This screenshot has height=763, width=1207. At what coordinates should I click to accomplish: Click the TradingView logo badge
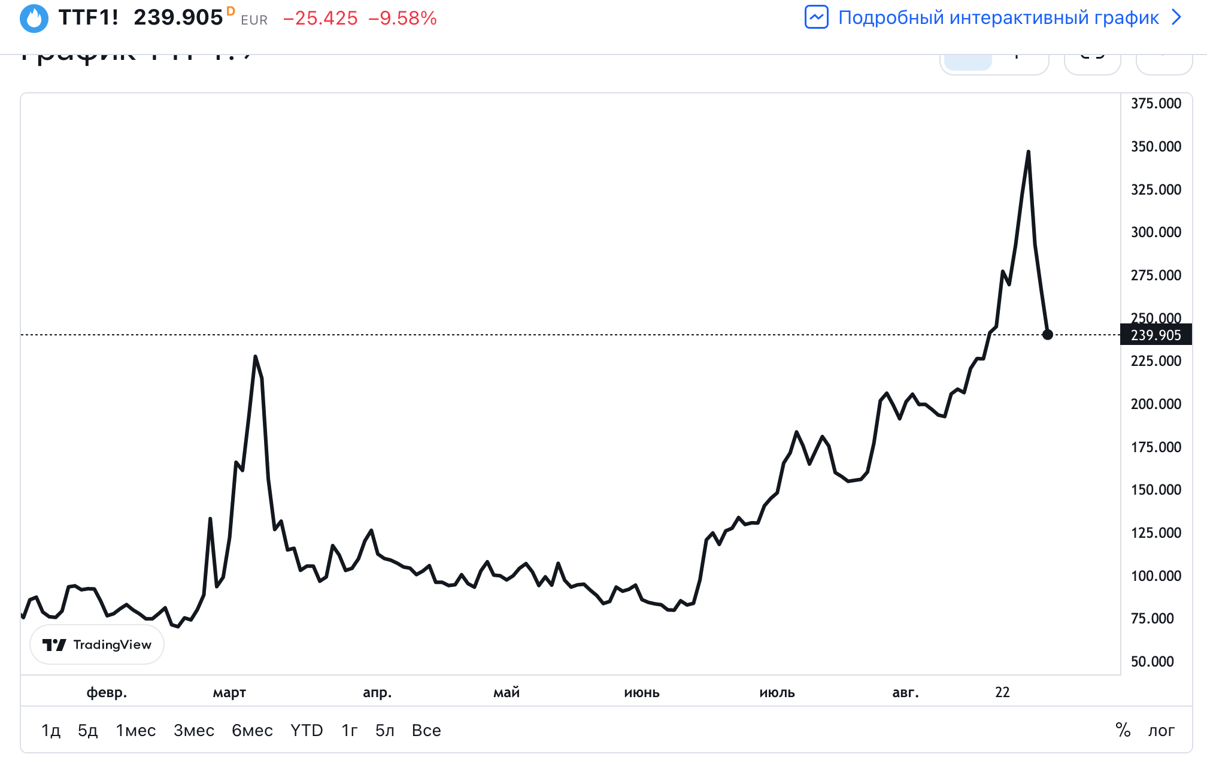(97, 644)
